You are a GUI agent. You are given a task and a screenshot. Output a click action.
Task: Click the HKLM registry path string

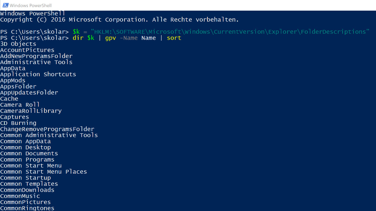pyautogui.click(x=230, y=32)
